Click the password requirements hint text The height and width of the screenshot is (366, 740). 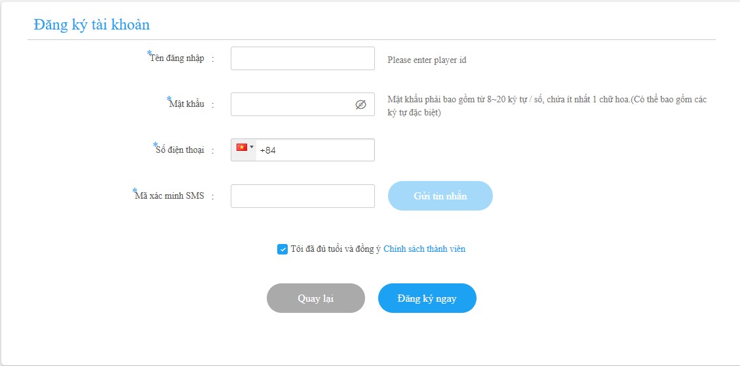point(547,106)
